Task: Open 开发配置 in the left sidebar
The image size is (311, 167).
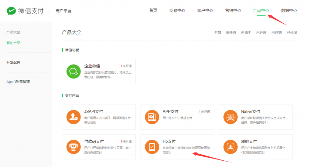Action: tap(13, 62)
